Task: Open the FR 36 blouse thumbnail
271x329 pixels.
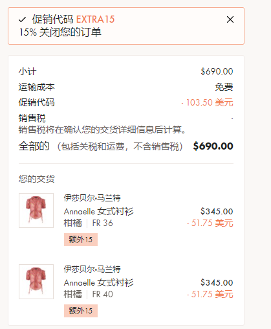Action: [36, 210]
